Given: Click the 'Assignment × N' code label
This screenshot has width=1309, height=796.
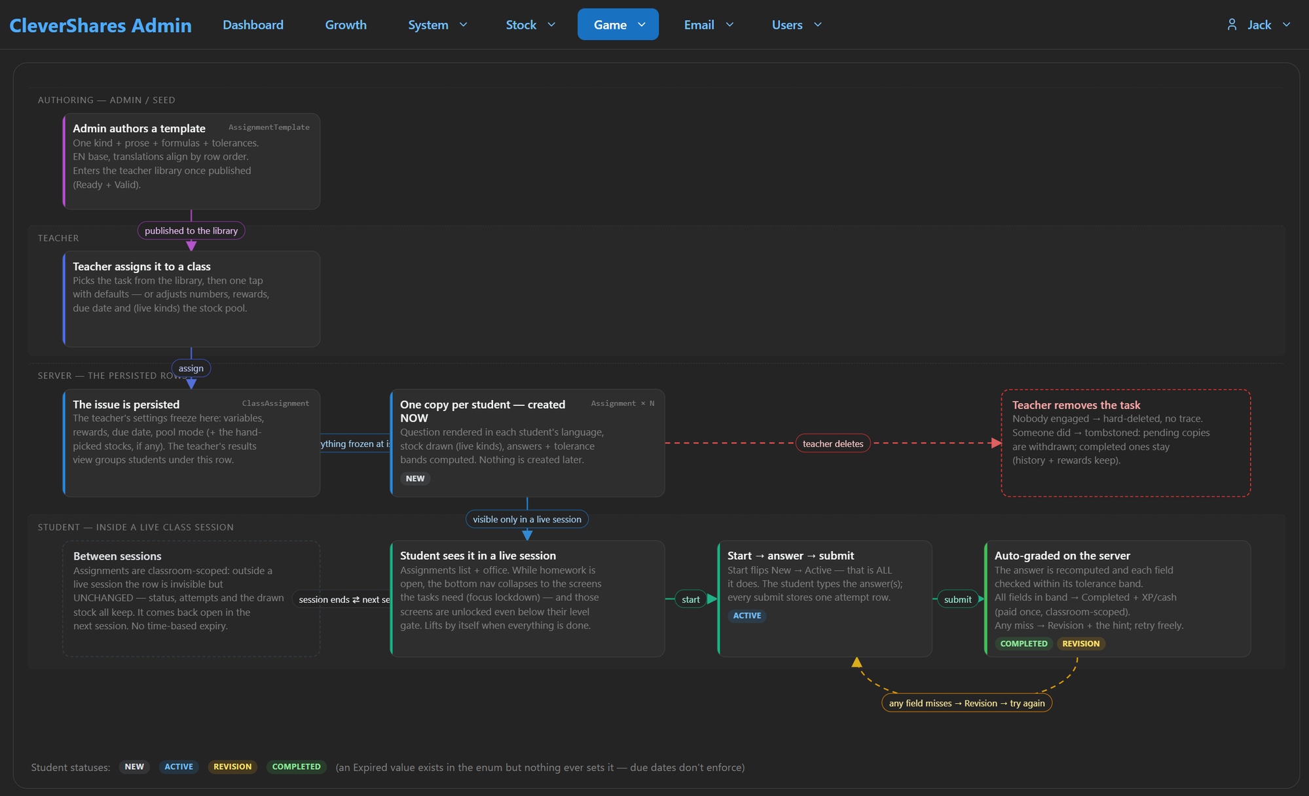Looking at the screenshot, I should pos(623,404).
